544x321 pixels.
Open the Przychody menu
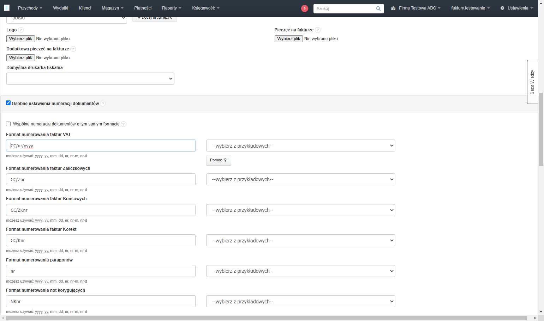pyautogui.click(x=30, y=8)
